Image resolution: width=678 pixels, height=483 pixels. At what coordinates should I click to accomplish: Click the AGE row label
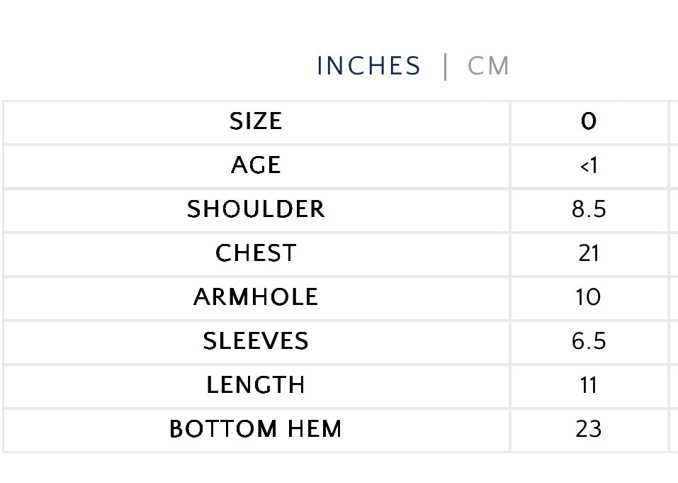coord(256,165)
